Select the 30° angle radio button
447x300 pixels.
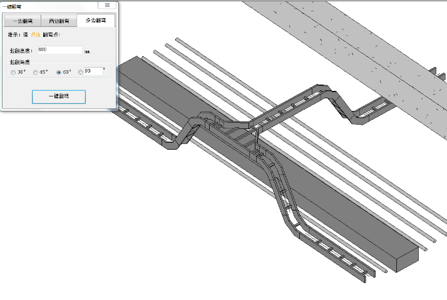coord(14,72)
